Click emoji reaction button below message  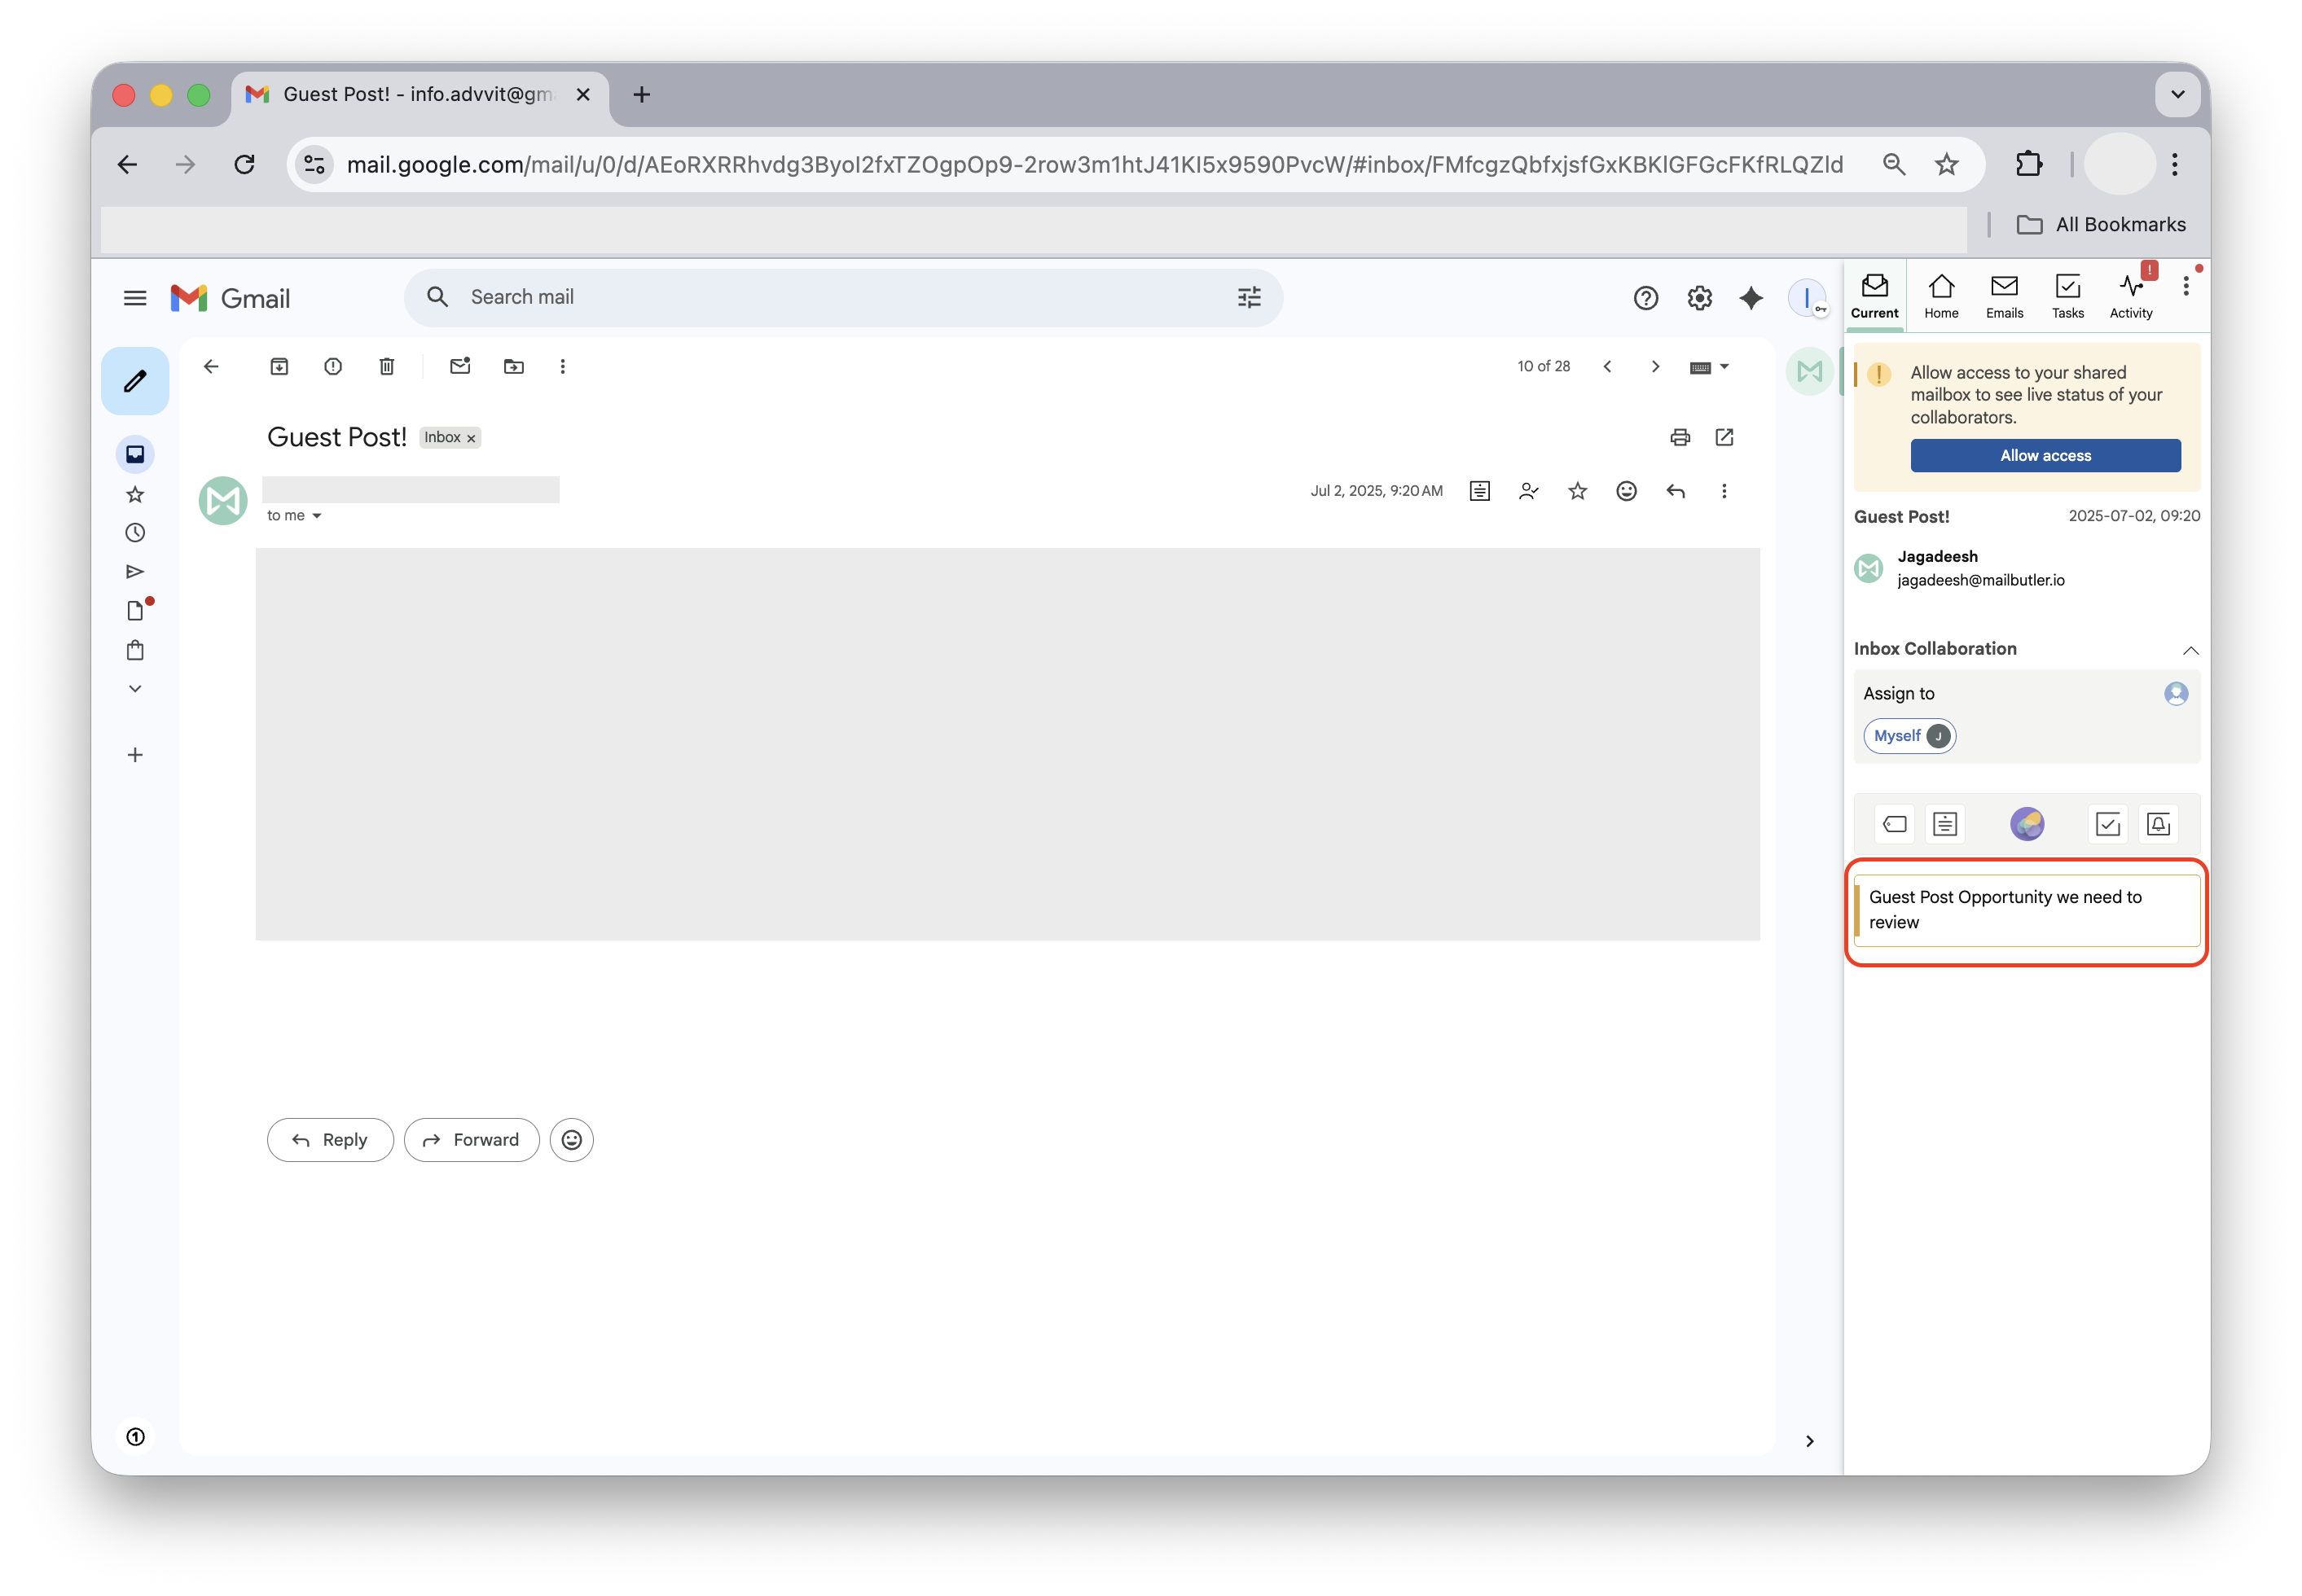pyautogui.click(x=571, y=1140)
